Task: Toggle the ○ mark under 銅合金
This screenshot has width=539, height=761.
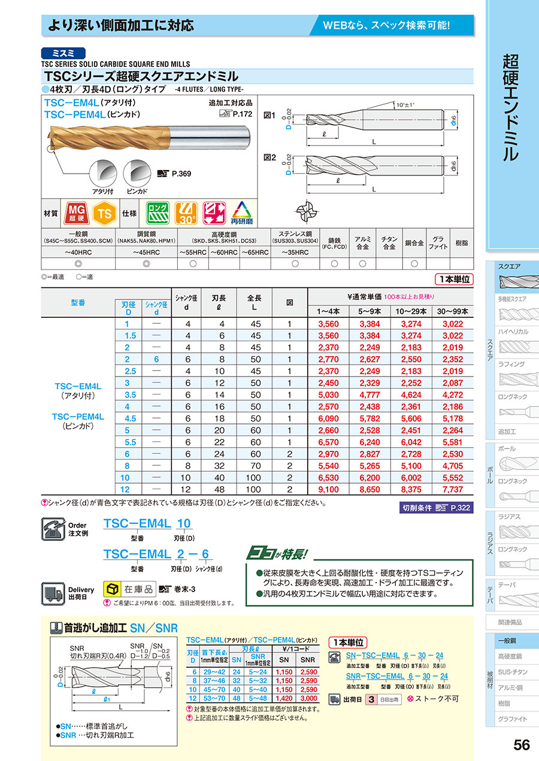Action: point(414,263)
